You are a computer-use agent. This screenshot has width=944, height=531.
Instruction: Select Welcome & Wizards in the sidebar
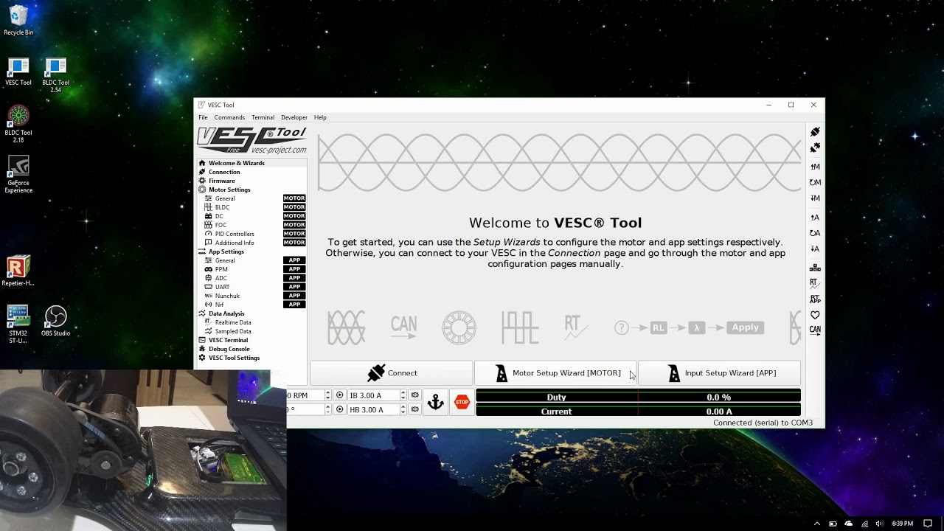pos(251,163)
